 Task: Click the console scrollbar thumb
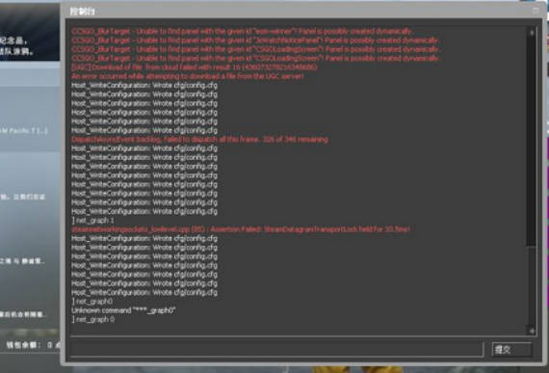click(x=532, y=140)
